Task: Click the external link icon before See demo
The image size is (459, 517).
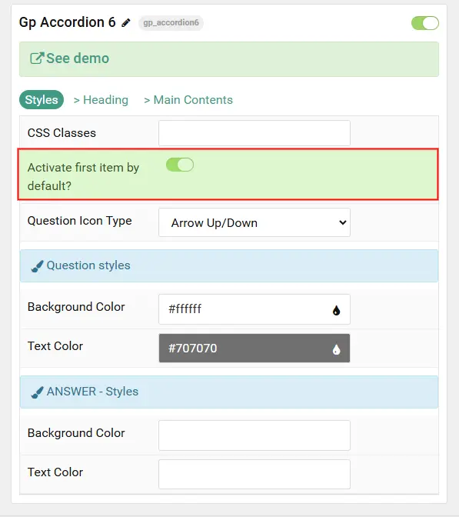Action: [x=37, y=58]
